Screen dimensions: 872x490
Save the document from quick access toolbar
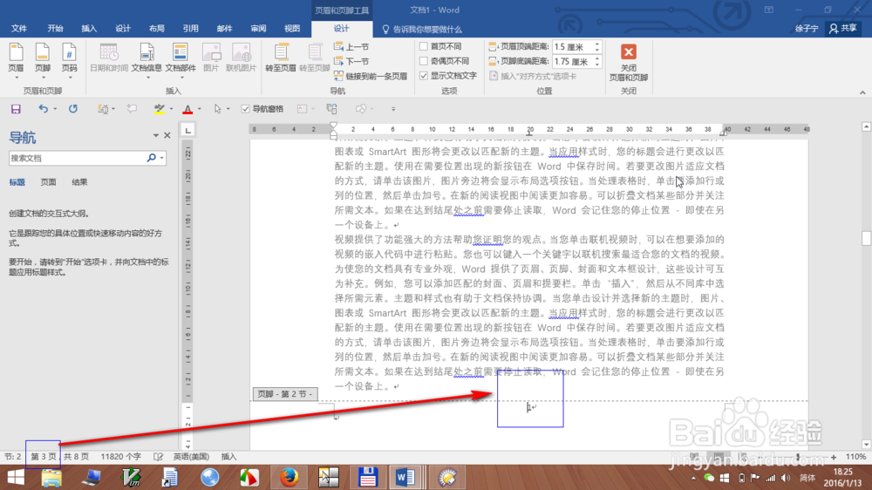16,109
